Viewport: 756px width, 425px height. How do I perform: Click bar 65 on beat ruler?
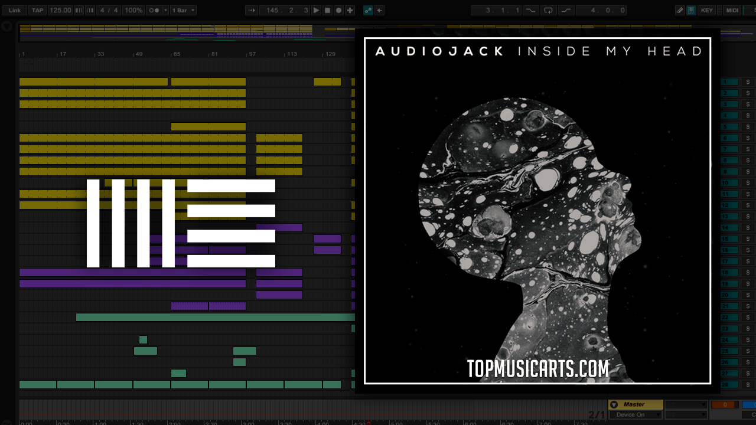176,54
